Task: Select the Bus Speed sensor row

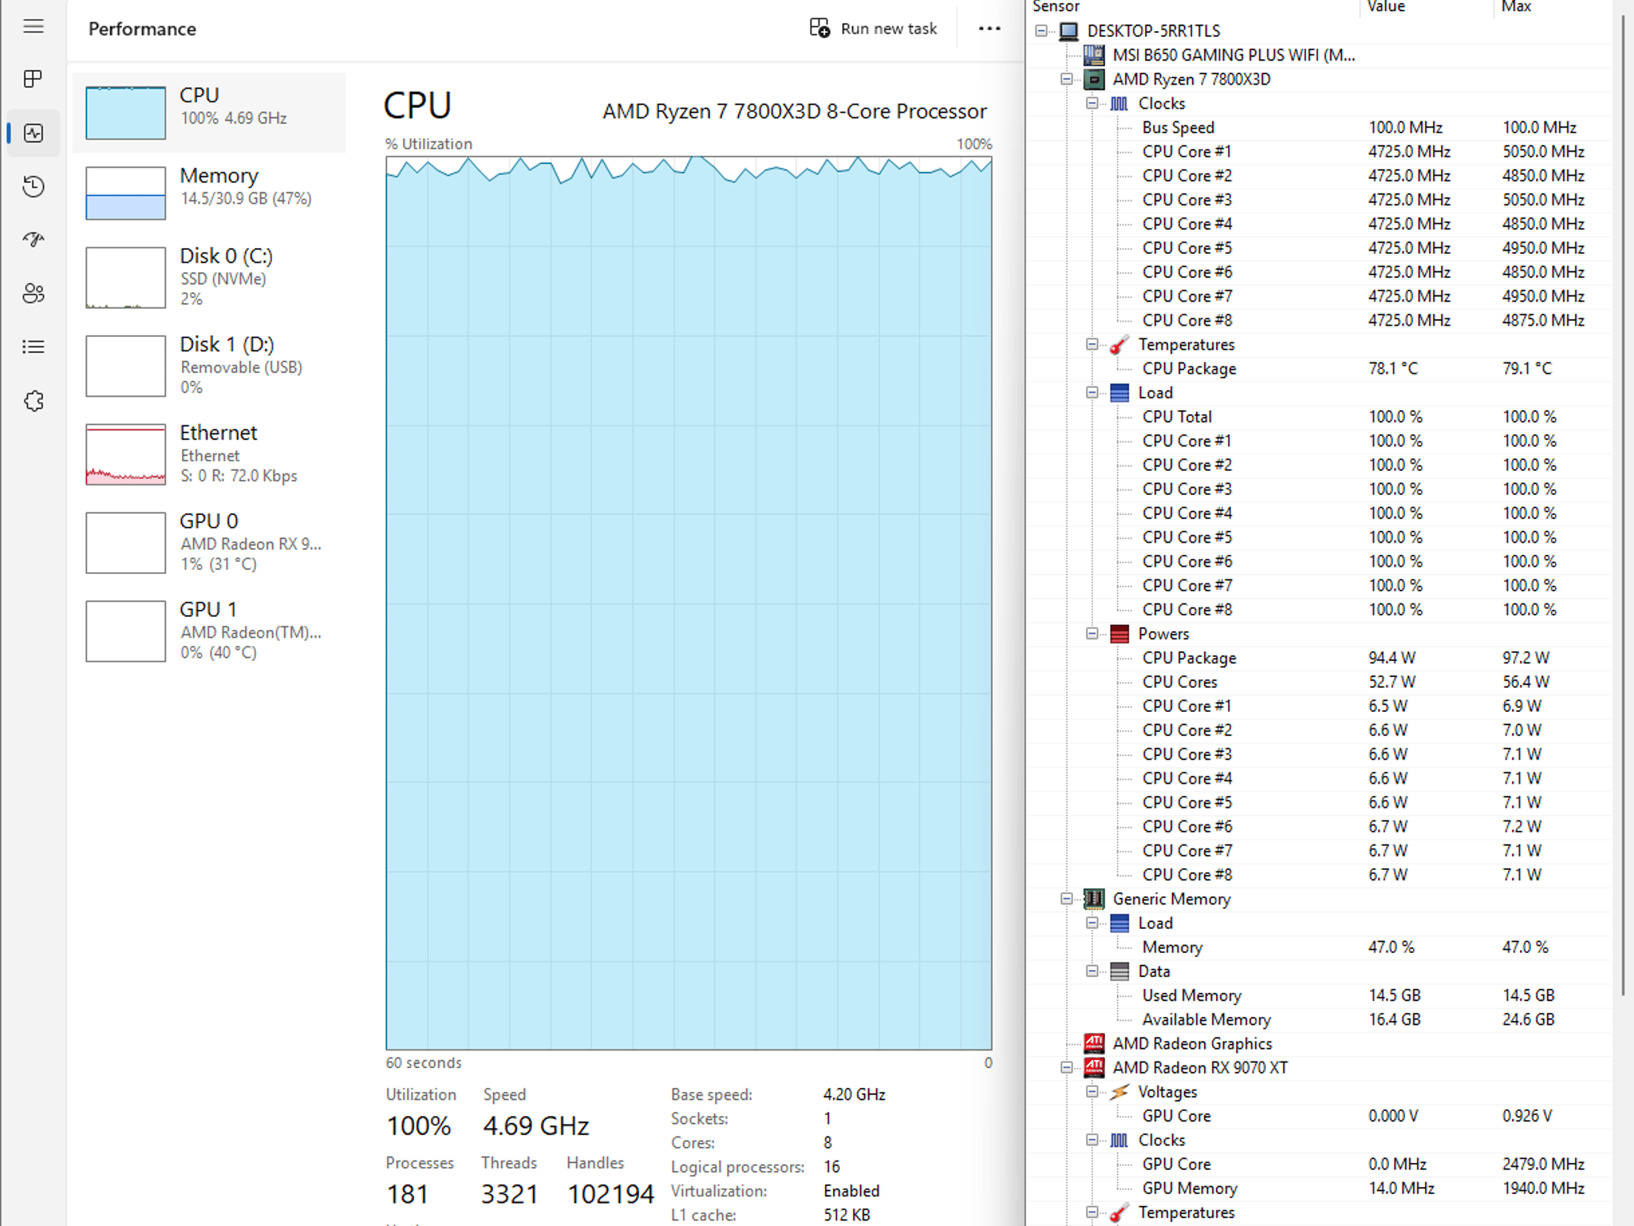Action: click(1320, 128)
